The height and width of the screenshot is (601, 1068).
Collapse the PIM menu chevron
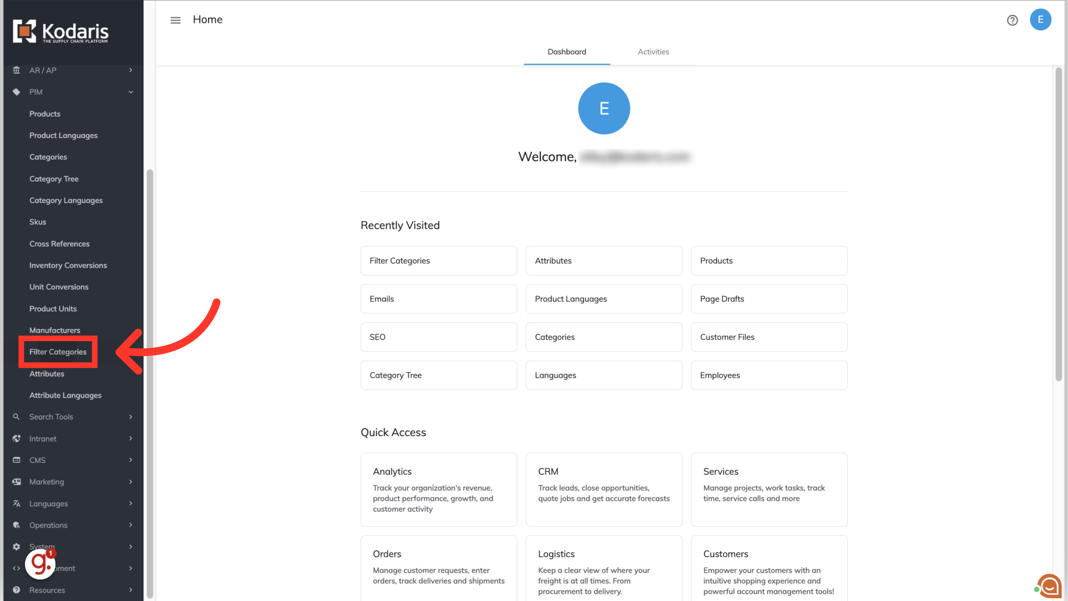(131, 92)
